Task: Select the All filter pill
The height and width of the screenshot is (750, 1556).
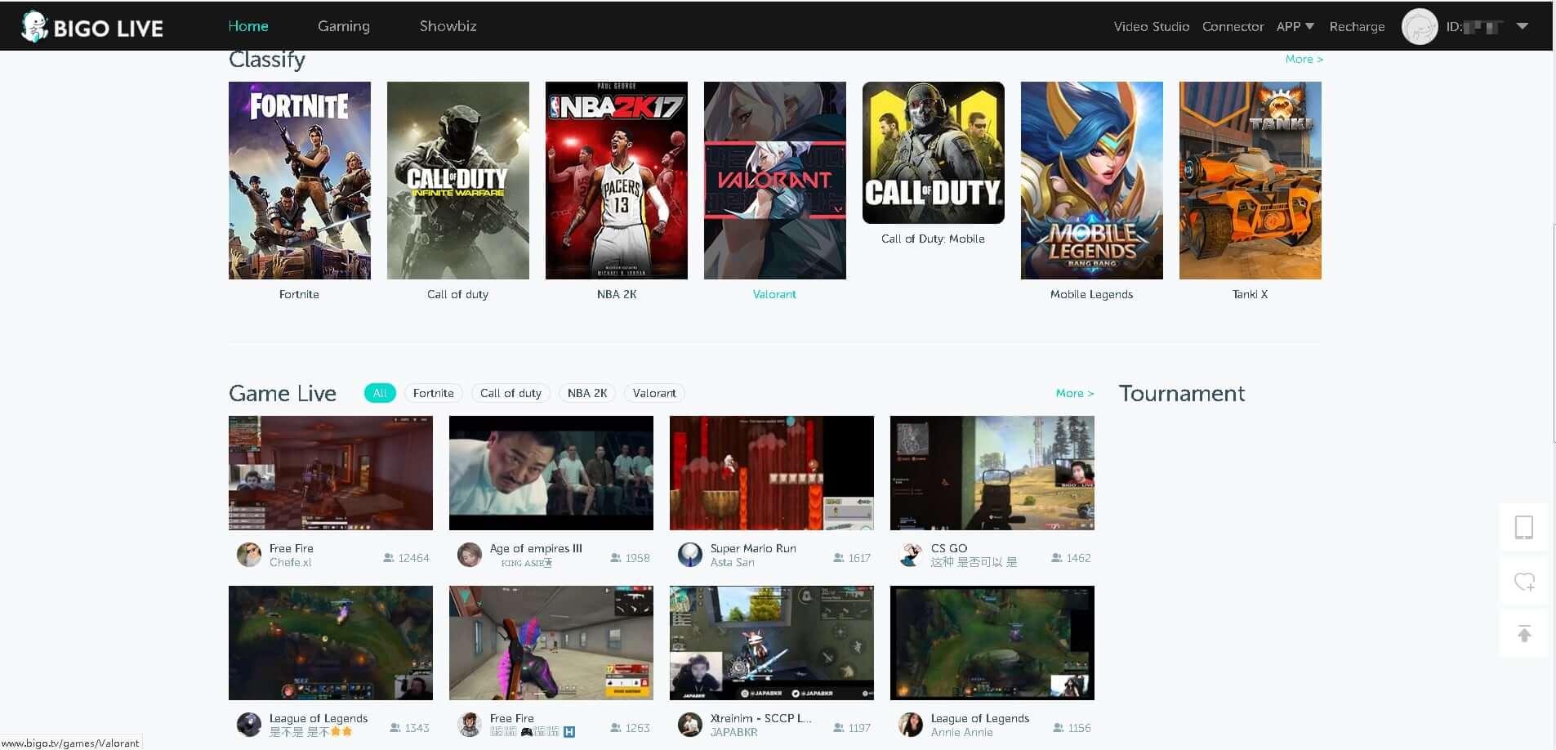Action: click(380, 393)
